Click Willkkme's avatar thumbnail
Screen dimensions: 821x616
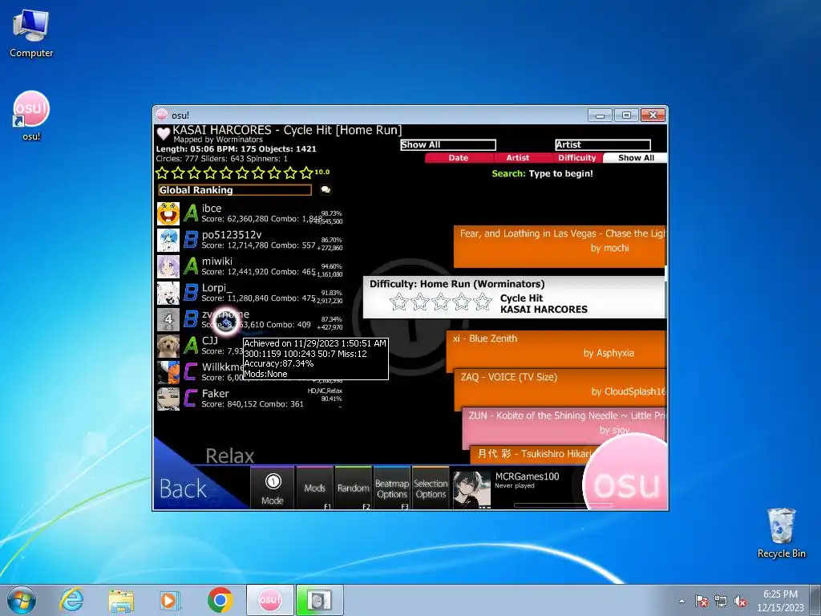pos(168,372)
